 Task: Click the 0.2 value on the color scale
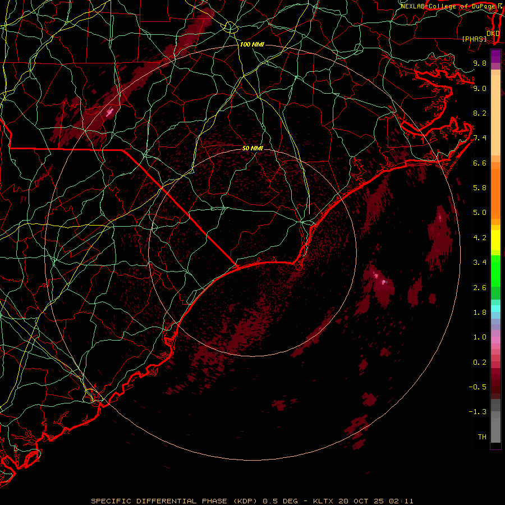coord(480,362)
